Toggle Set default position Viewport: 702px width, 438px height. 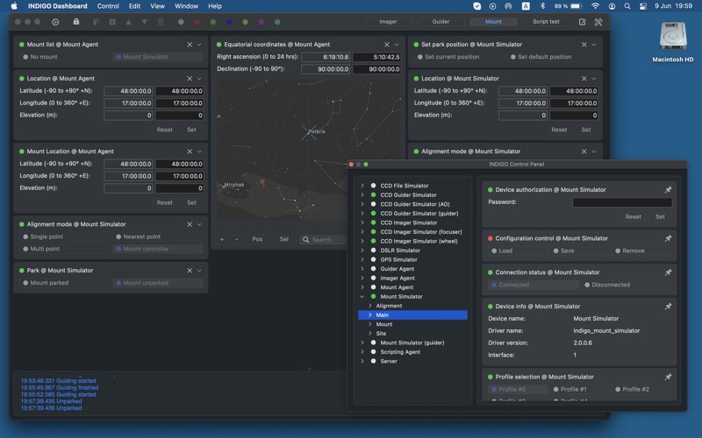point(553,57)
